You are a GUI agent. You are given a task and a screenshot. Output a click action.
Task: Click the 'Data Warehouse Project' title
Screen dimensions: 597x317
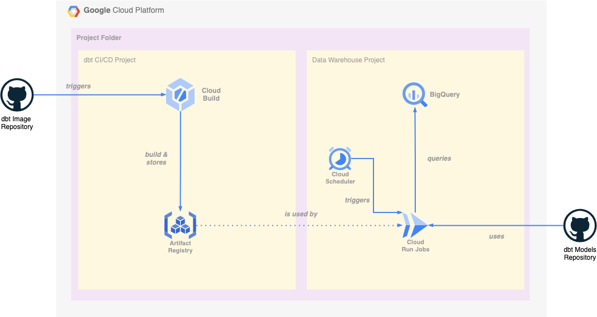(348, 60)
